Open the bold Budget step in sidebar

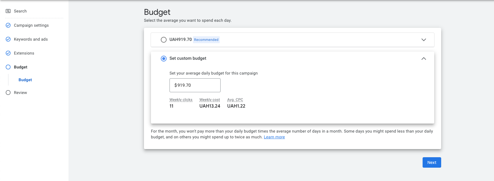click(x=21, y=67)
